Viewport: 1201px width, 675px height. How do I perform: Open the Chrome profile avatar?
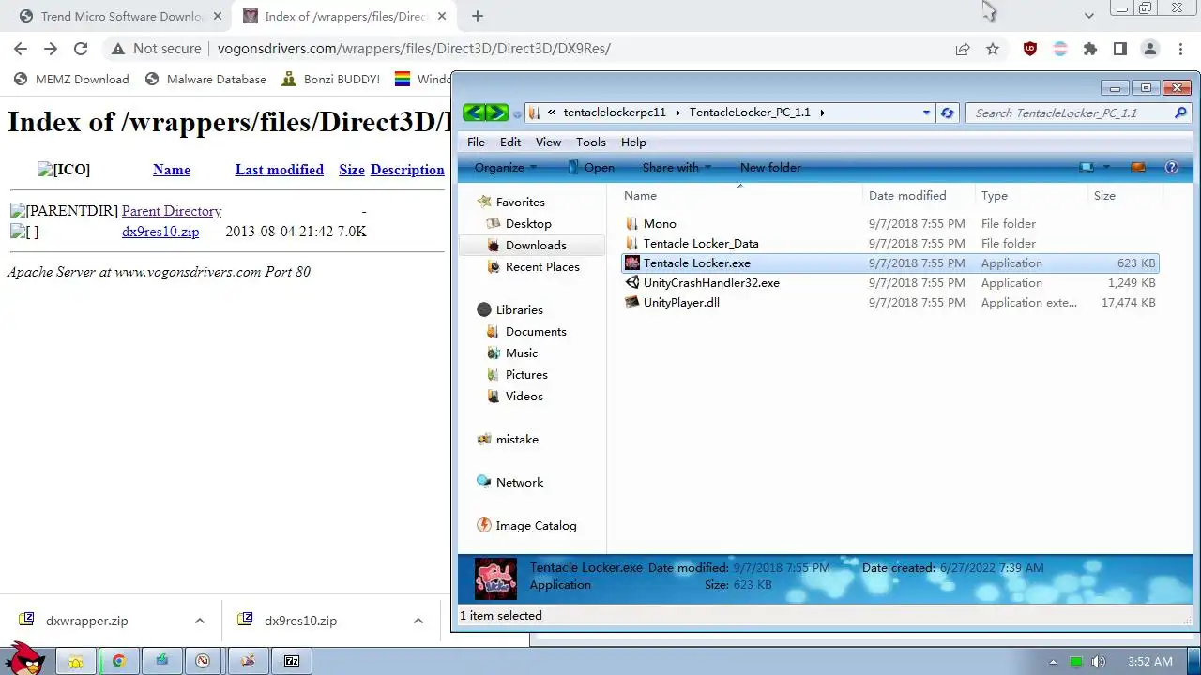1150,49
